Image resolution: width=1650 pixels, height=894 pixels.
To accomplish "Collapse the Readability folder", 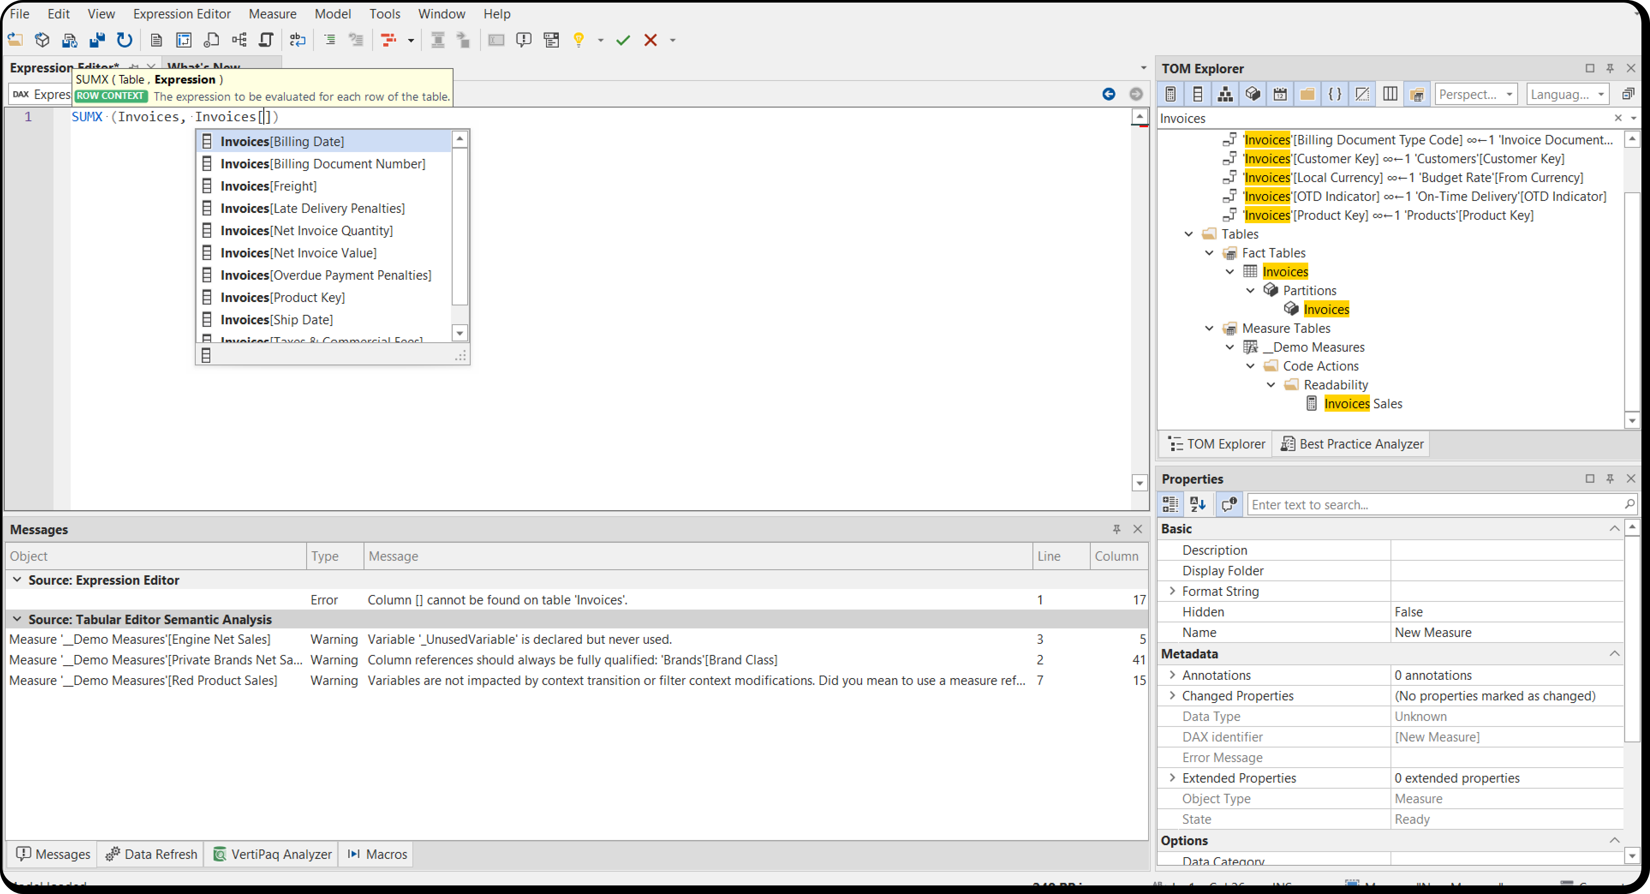I will coord(1271,385).
